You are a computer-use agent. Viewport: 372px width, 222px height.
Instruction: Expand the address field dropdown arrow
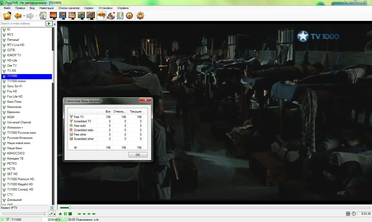55,24
